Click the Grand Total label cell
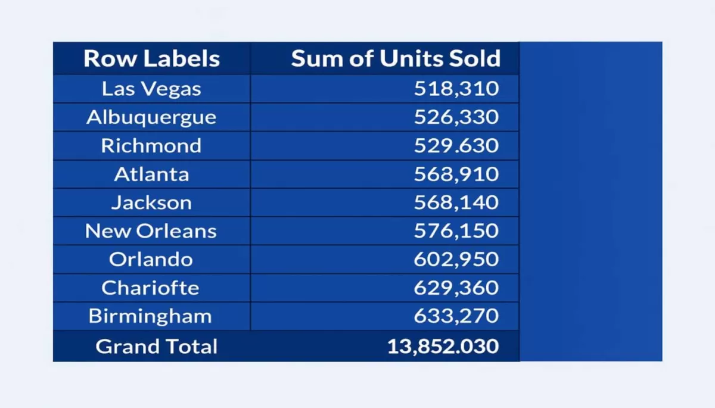The height and width of the screenshot is (408, 715). (x=156, y=346)
